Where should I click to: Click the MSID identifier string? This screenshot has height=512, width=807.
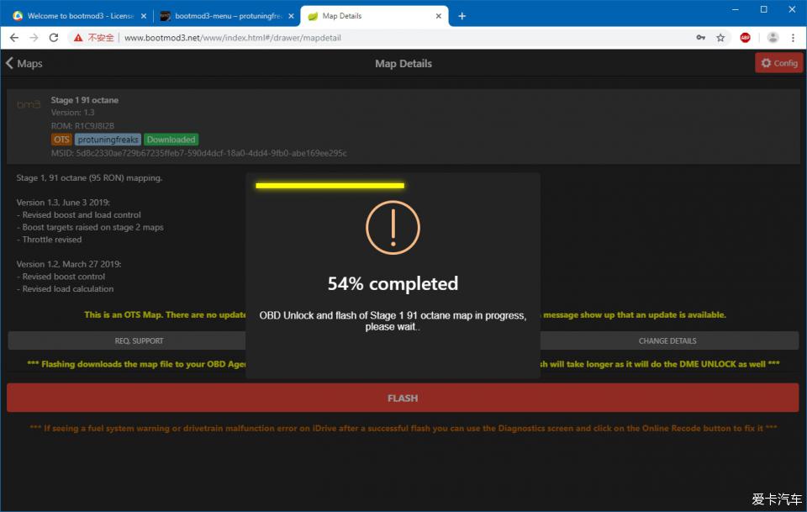click(x=198, y=153)
